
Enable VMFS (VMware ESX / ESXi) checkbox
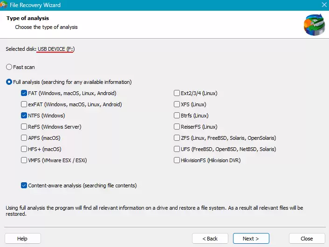click(24, 160)
